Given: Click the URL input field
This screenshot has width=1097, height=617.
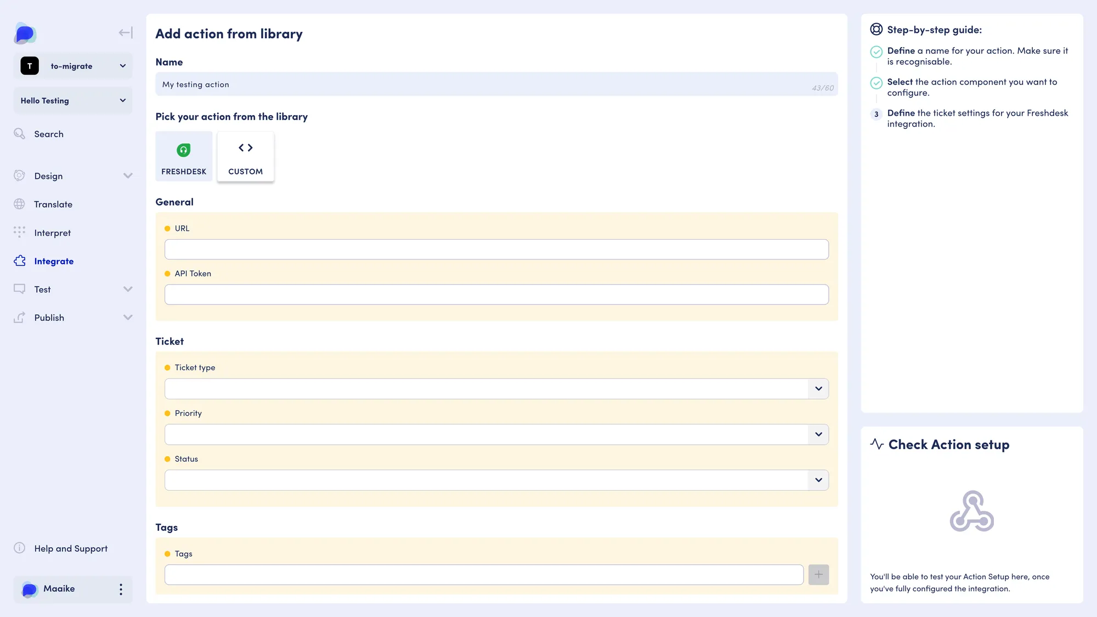Looking at the screenshot, I should [x=496, y=250].
